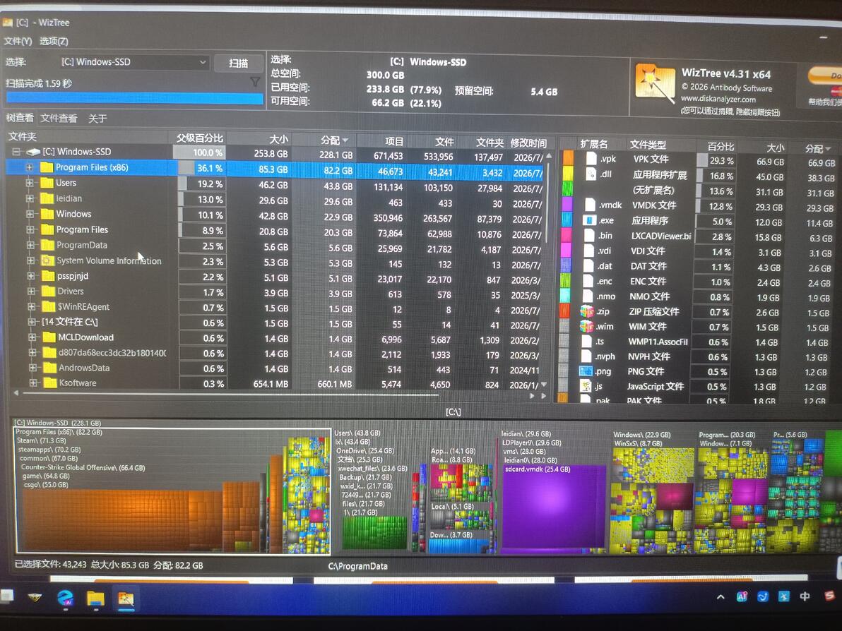Click the filter funnel icon

pyautogui.click(x=255, y=82)
